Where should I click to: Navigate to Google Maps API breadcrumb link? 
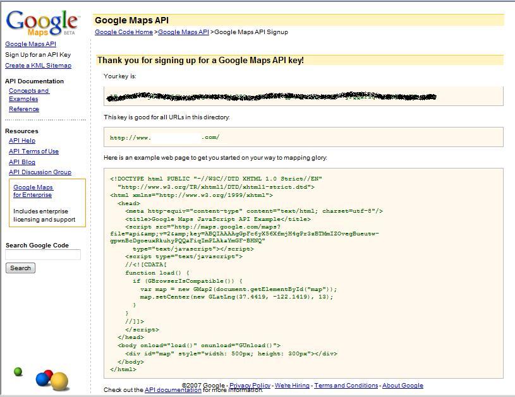[183, 32]
